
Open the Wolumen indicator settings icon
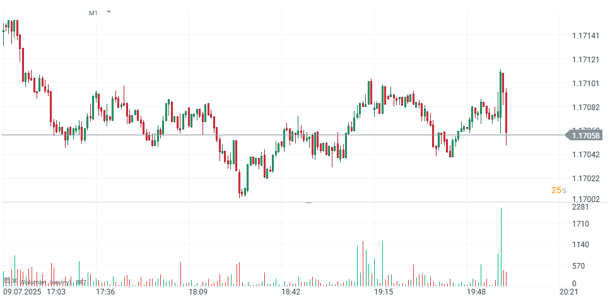[x=5, y=280]
